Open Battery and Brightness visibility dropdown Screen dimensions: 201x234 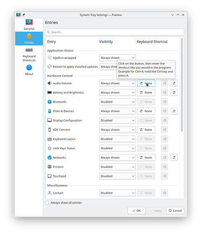118,93
